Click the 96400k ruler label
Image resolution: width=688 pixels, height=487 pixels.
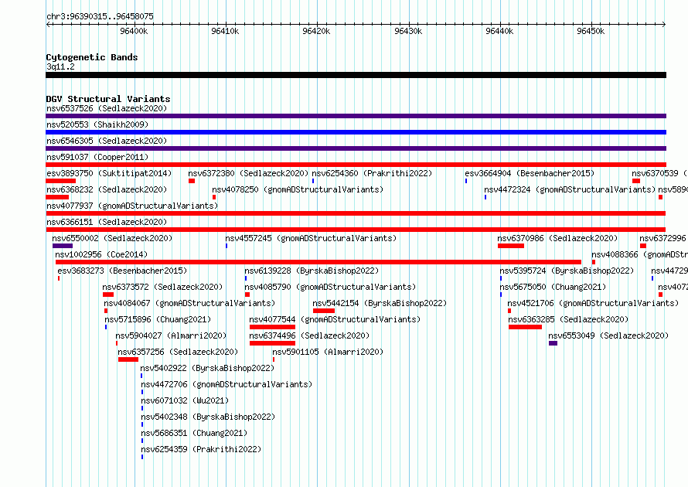point(134,31)
